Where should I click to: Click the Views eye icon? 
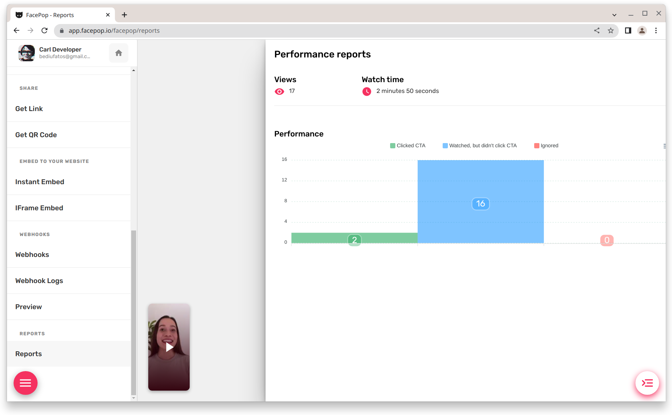coord(279,91)
